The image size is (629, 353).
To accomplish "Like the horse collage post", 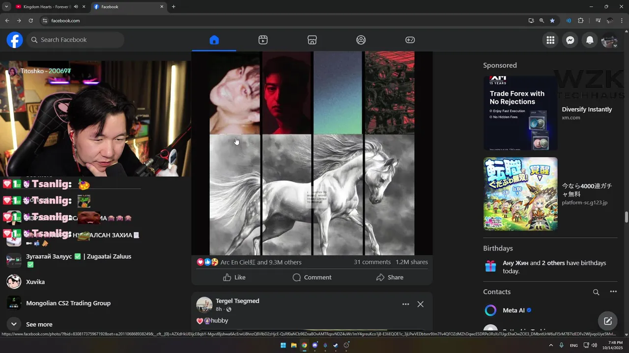I will [x=234, y=277].
